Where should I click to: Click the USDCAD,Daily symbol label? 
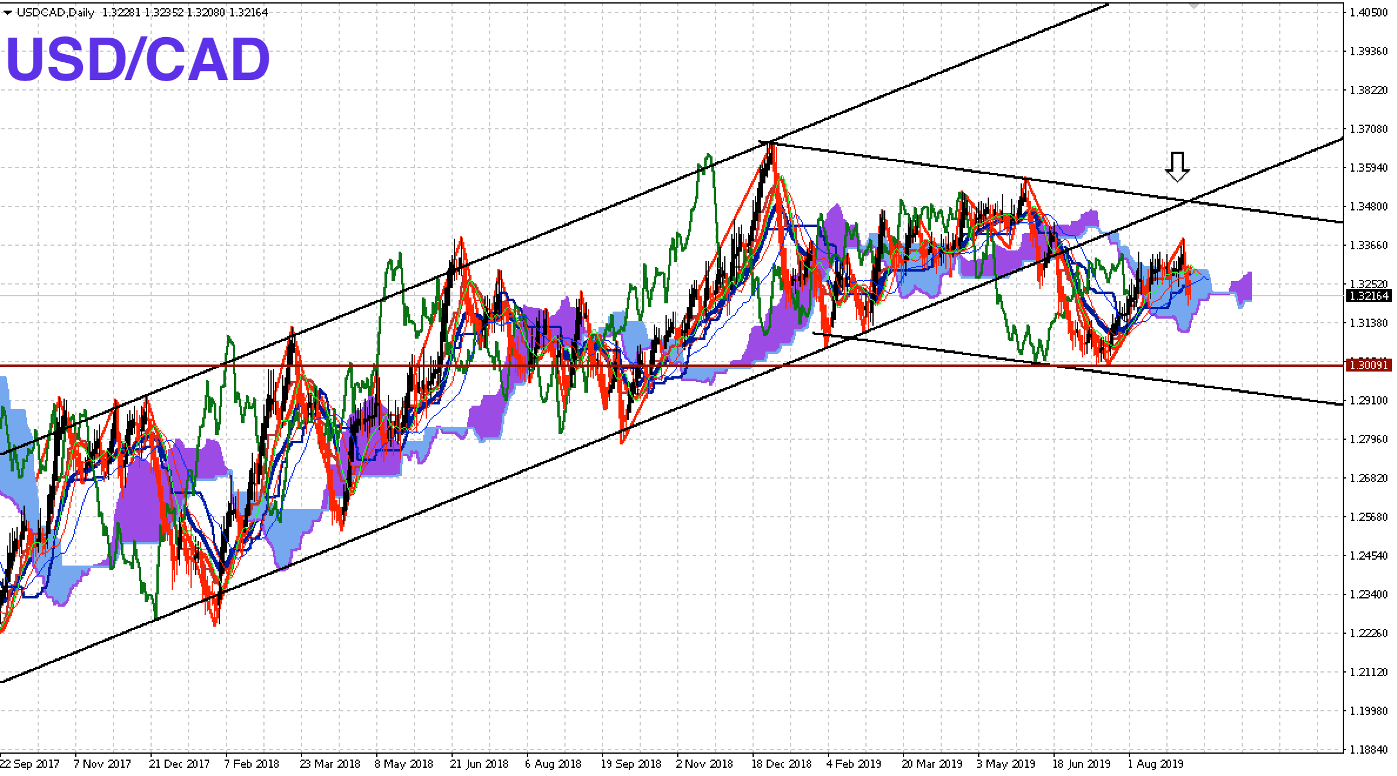pos(56,12)
